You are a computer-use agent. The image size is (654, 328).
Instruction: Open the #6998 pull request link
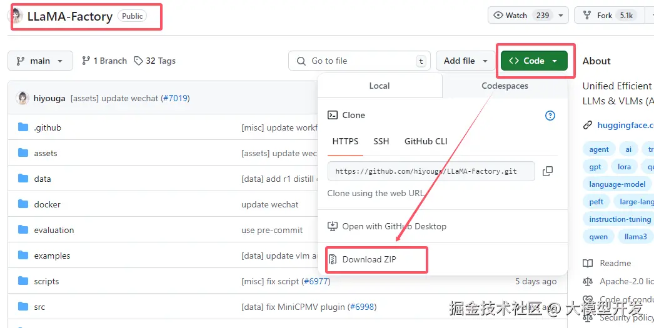(362, 307)
